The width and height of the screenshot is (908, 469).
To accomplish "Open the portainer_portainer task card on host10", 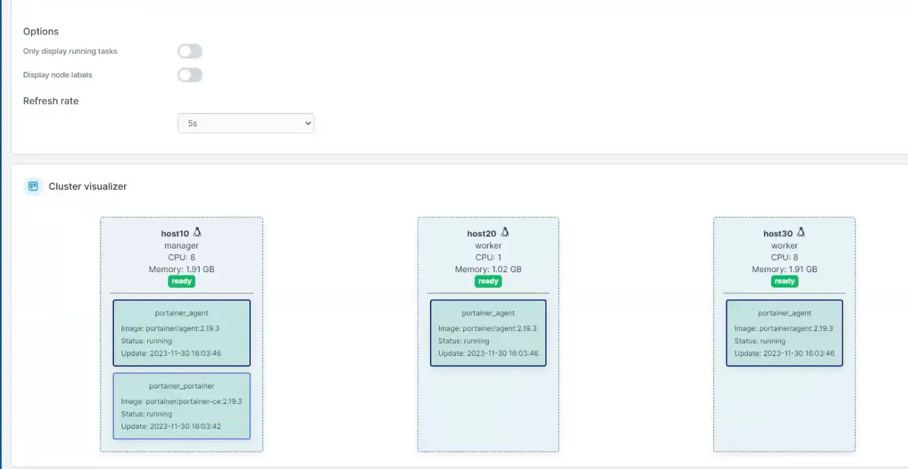I will (x=182, y=406).
